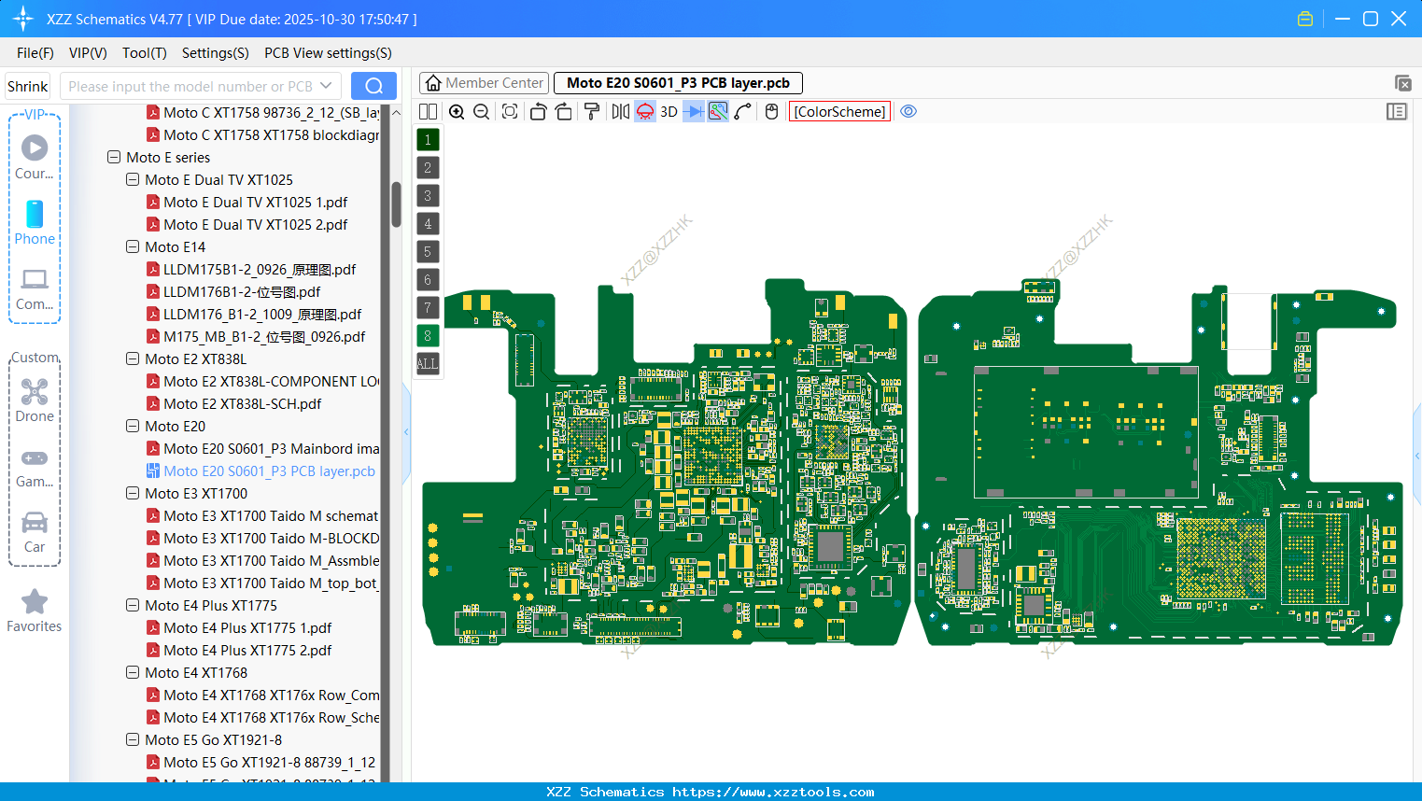Viewport: 1422px width, 801px height.
Task: Rotate the board counterclockwise
Action: point(538,111)
